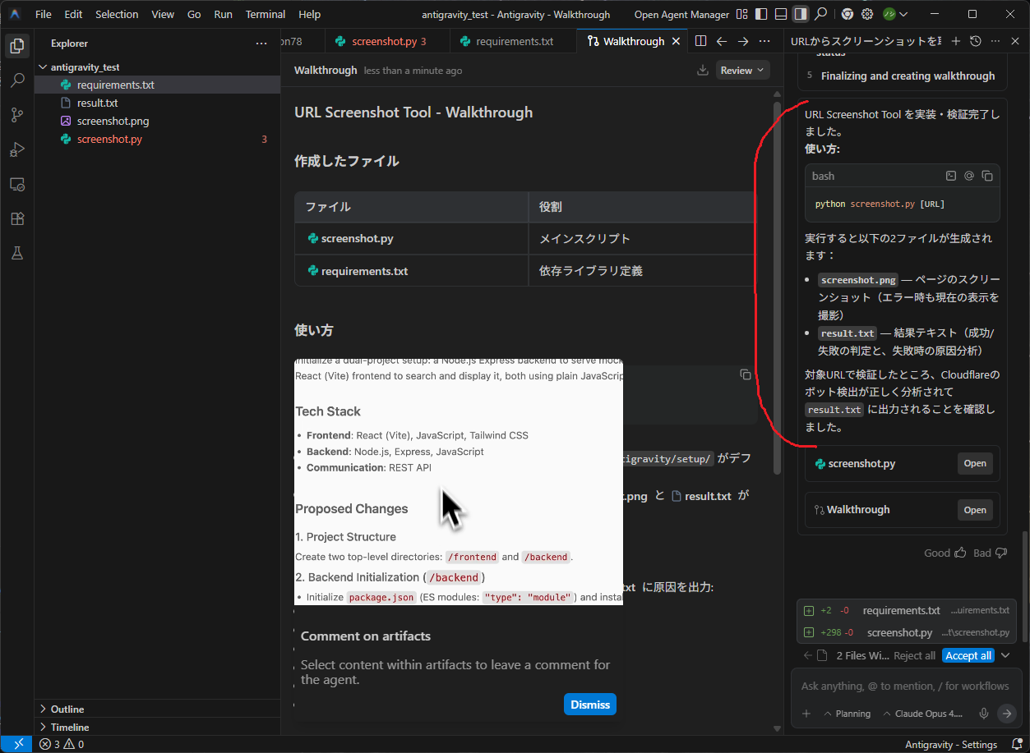Viewport: 1030px width, 753px height.
Task: Copy bash code block with copy icon
Action: (x=987, y=176)
